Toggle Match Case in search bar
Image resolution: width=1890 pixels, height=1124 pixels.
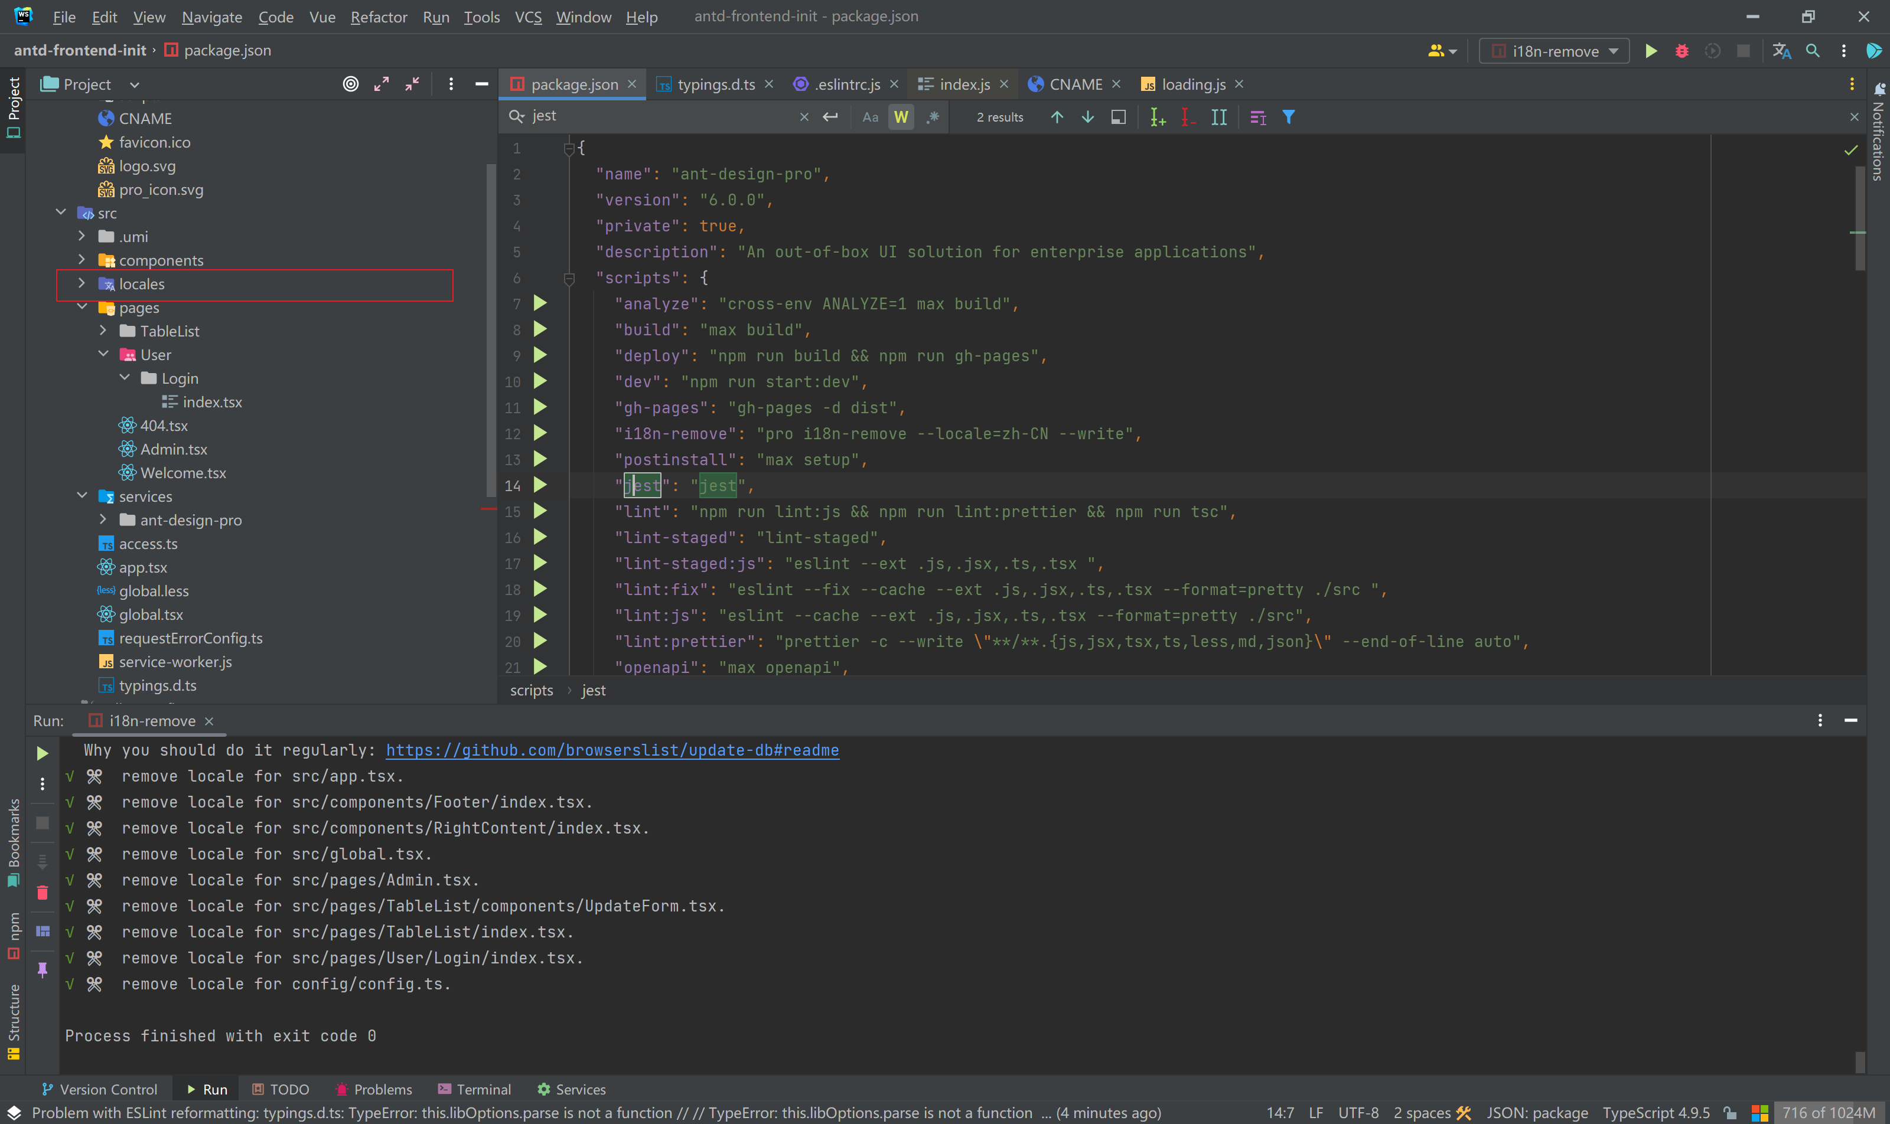(x=870, y=117)
